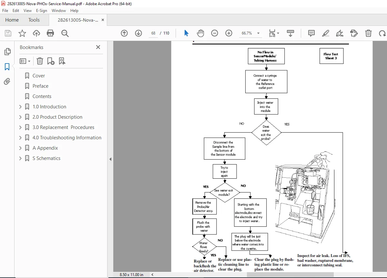Expand 3.0 Replacement Procedures bookmark
The height and width of the screenshot is (278, 387).
click(20, 127)
